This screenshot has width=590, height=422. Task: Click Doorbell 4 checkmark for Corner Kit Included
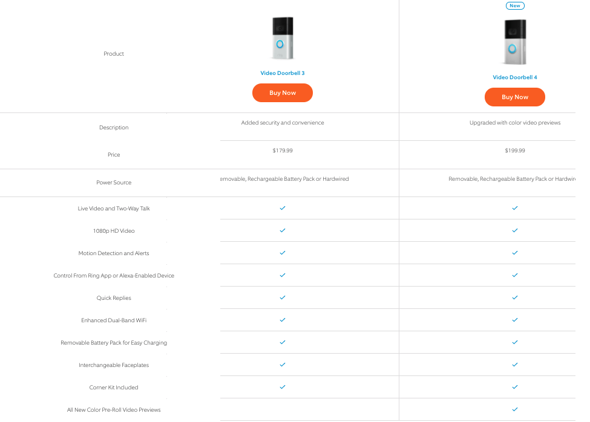(515, 387)
